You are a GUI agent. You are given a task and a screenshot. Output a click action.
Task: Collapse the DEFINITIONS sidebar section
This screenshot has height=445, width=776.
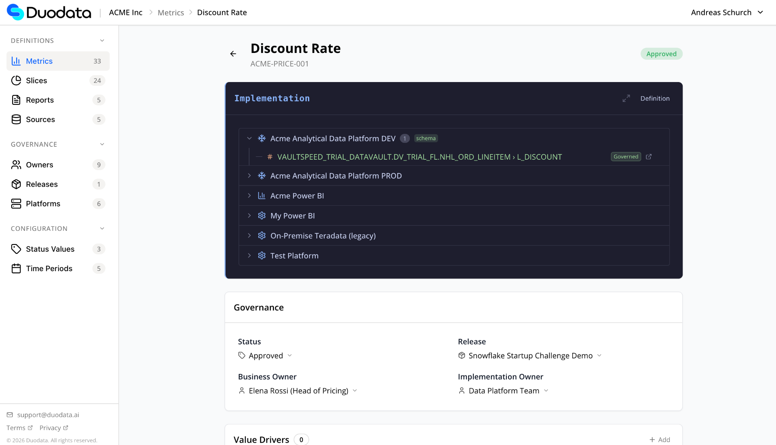pyautogui.click(x=102, y=40)
